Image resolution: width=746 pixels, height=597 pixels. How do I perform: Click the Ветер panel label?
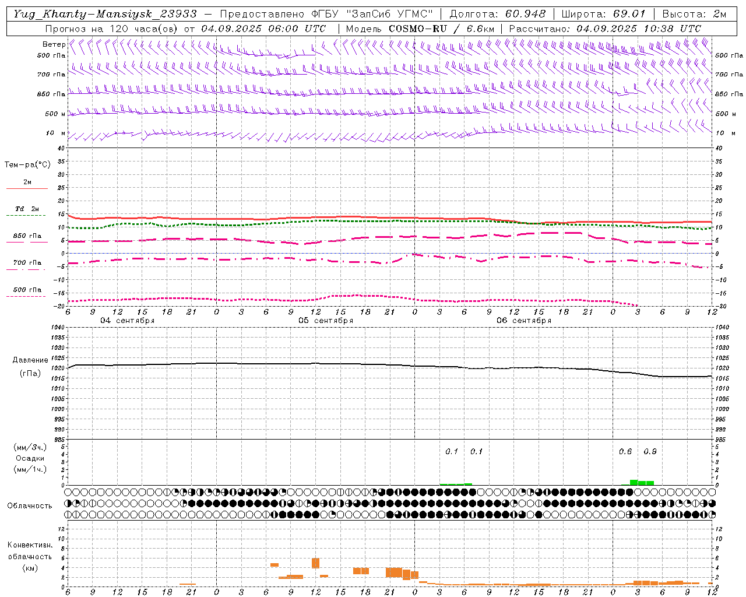click(x=54, y=44)
